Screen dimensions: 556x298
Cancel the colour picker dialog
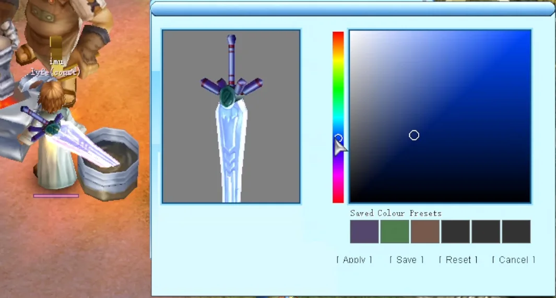pos(513,259)
